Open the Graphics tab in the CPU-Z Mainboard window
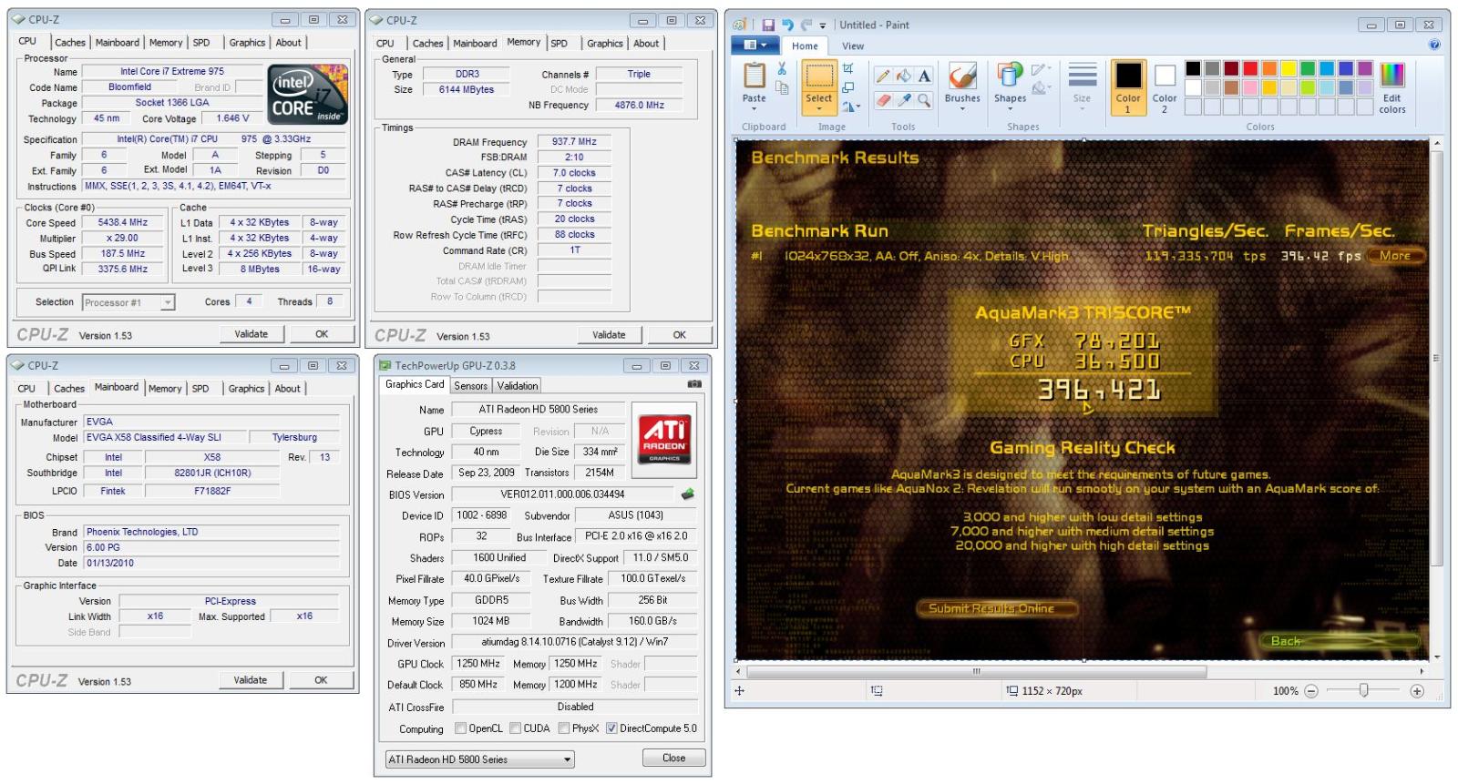Image resolution: width=1458 pixels, height=784 pixels. point(246,389)
